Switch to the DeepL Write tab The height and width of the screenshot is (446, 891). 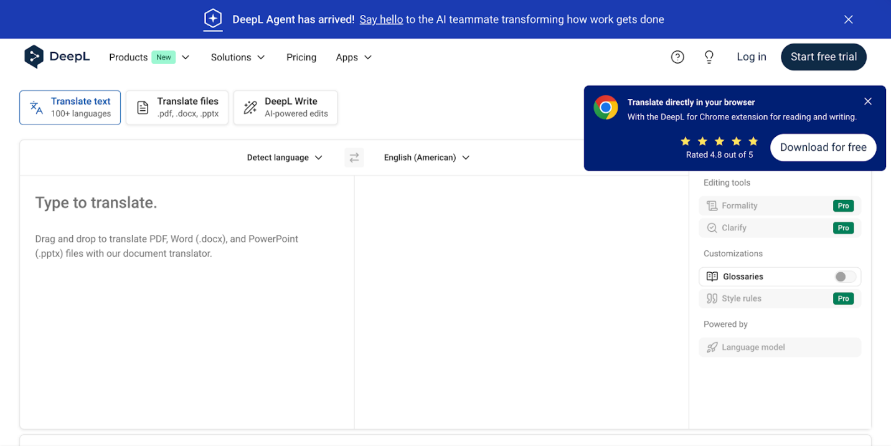(x=286, y=108)
